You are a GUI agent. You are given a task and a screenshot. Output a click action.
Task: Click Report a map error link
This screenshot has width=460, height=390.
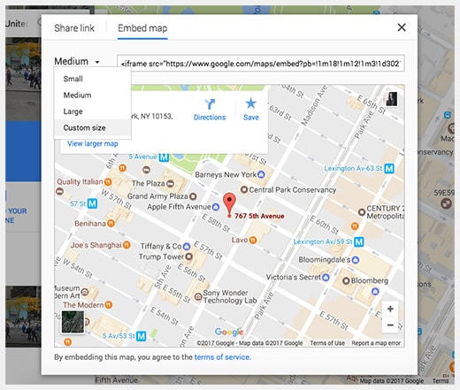[x=376, y=343]
